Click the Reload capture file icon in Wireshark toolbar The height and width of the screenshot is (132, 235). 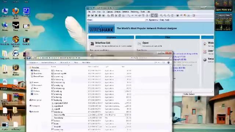(x=120, y=15)
